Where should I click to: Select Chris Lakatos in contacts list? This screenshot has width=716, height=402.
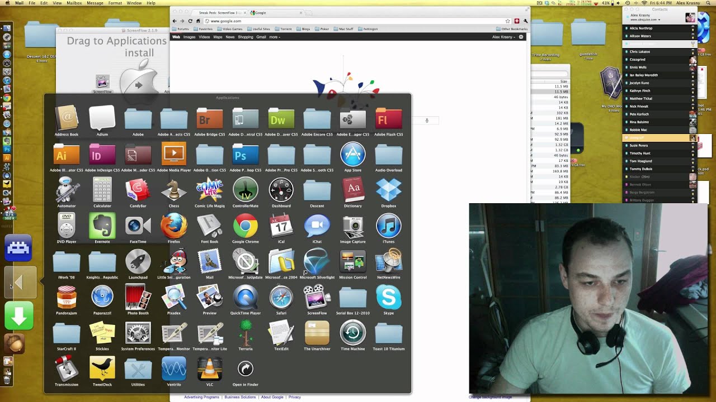659,51
